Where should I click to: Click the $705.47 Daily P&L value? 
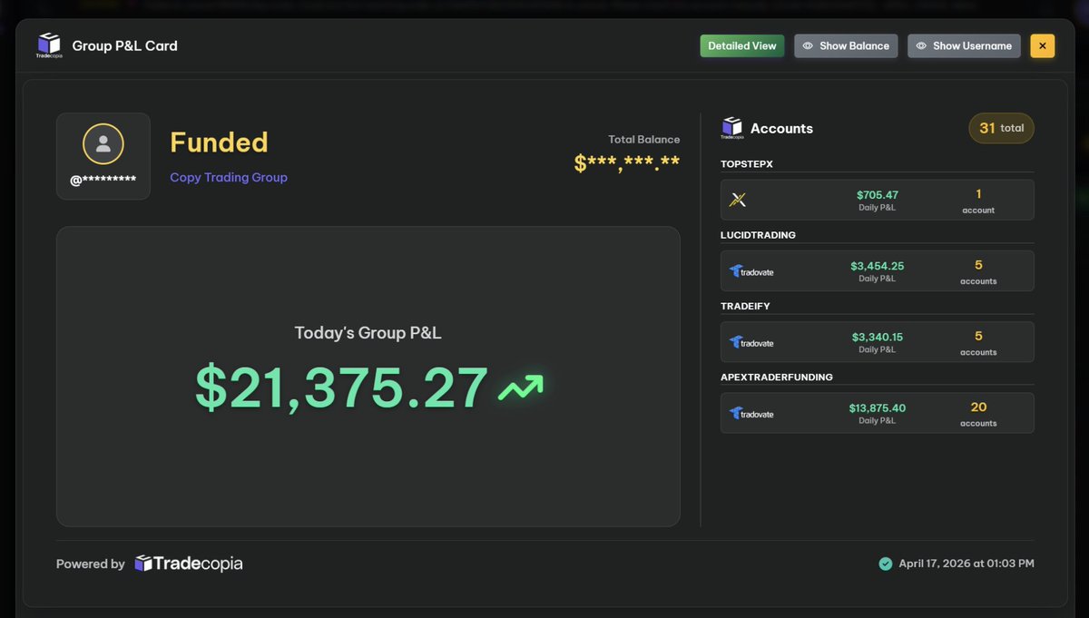(877, 194)
